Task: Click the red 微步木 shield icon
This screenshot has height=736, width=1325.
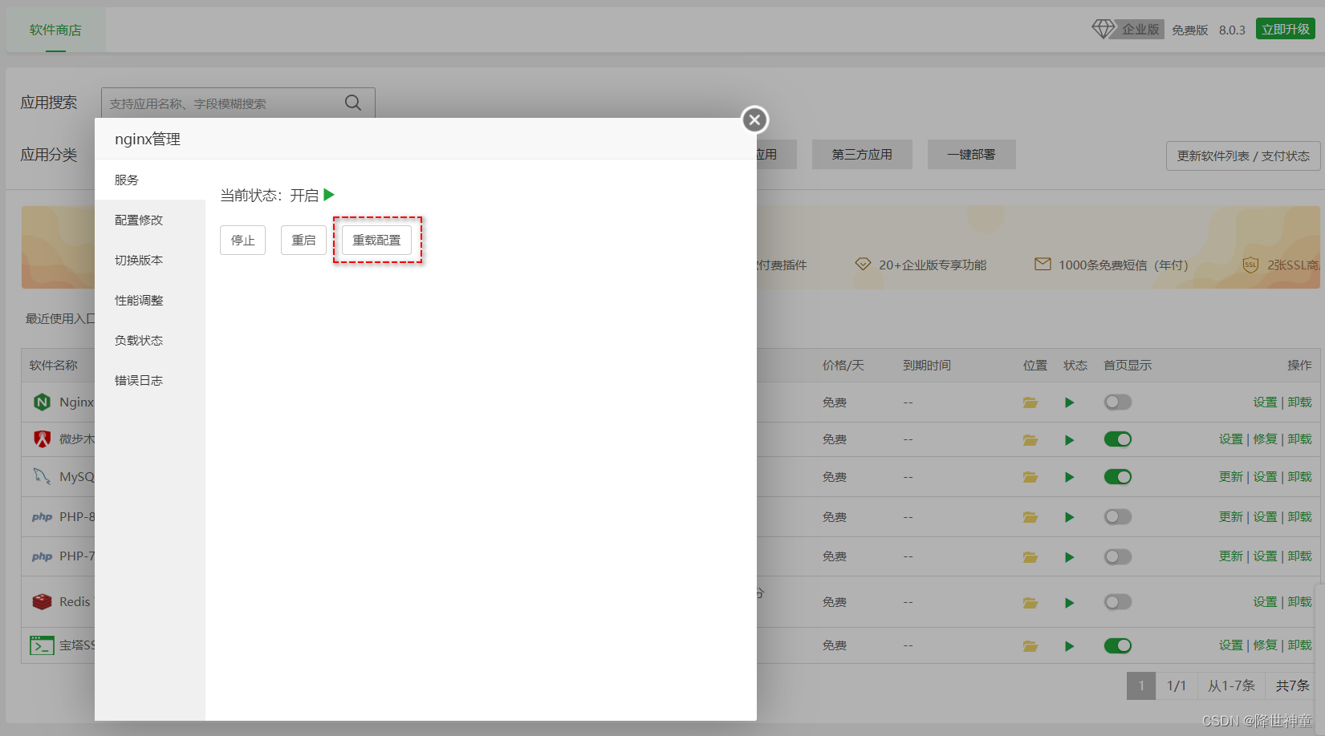Action: [42, 439]
